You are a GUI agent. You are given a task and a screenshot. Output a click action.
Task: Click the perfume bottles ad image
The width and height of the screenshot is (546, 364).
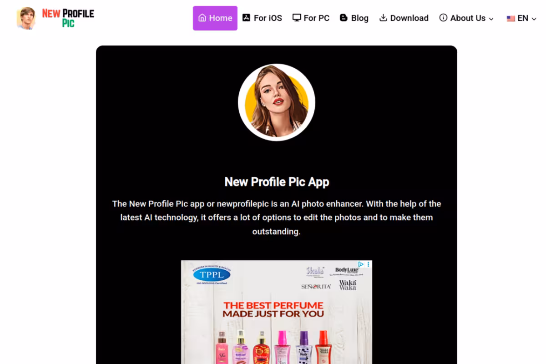coord(273,346)
